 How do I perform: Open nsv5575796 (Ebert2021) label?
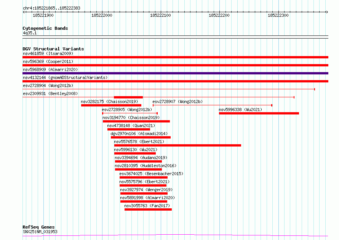pyautogui.click(x=144, y=182)
